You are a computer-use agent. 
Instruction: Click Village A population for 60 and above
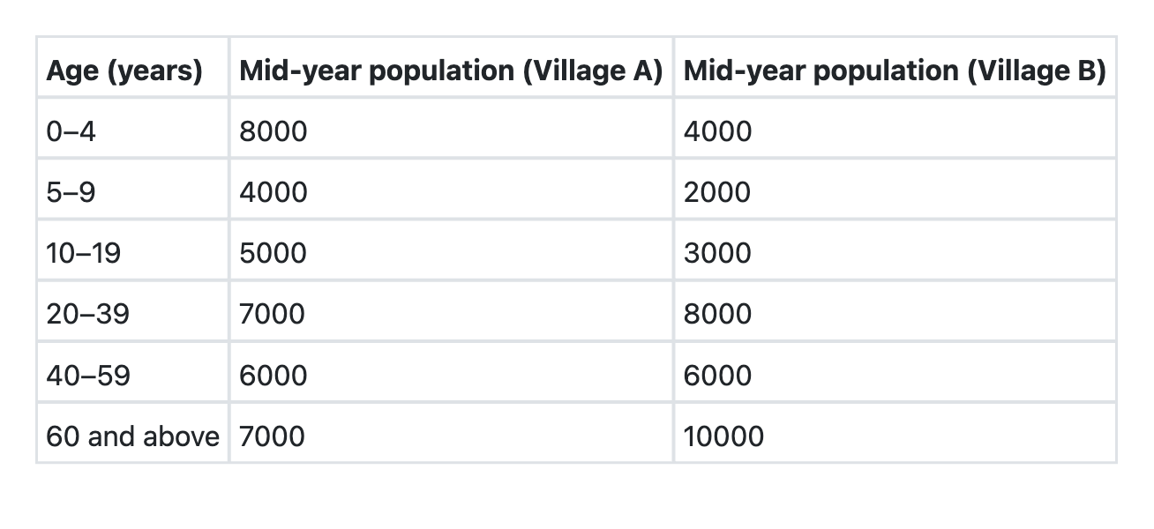tap(273, 436)
